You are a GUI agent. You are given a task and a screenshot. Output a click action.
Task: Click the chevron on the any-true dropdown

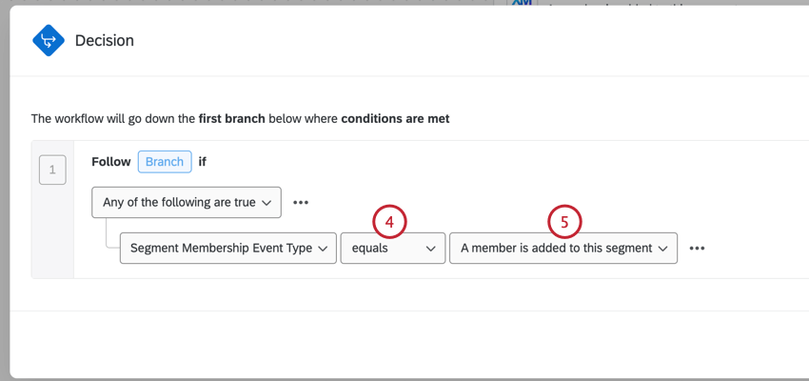tap(266, 203)
